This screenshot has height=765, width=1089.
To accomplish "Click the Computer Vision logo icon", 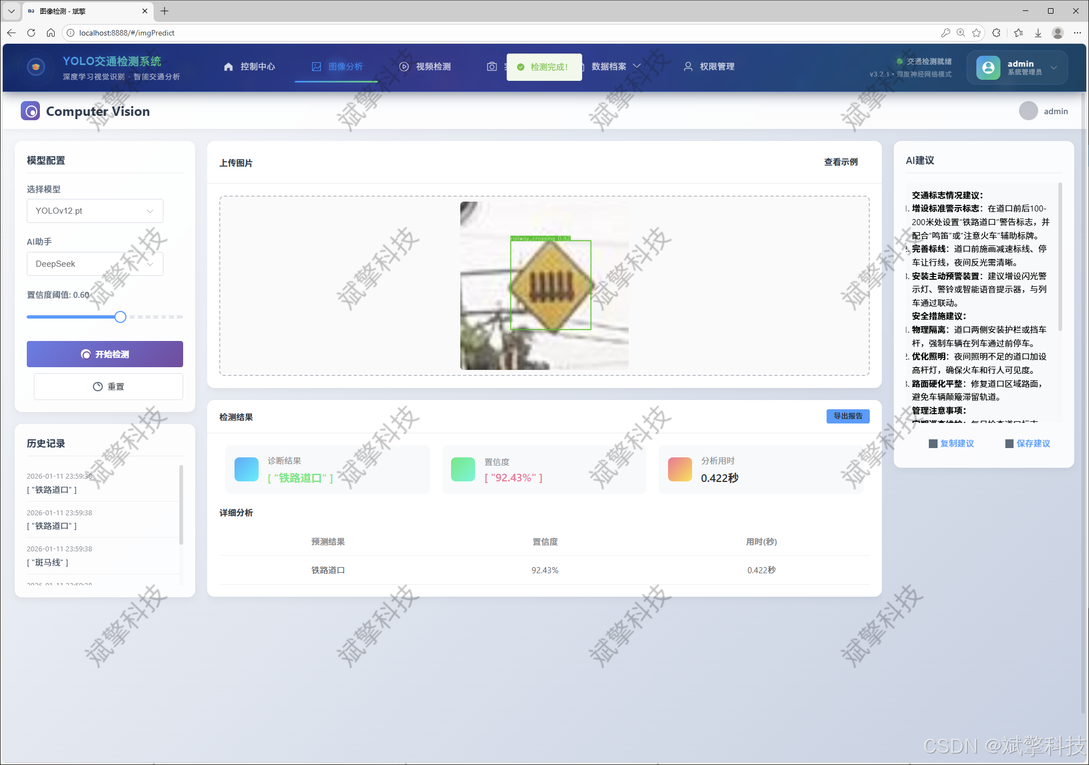I will click(31, 111).
